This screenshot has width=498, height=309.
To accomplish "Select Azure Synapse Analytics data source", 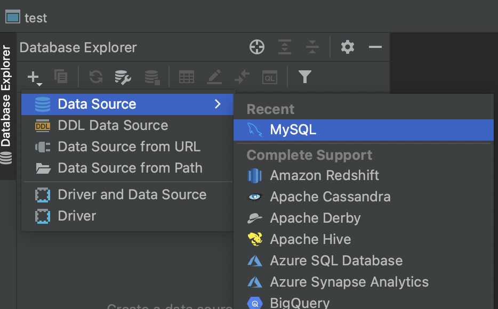I will click(363, 282).
